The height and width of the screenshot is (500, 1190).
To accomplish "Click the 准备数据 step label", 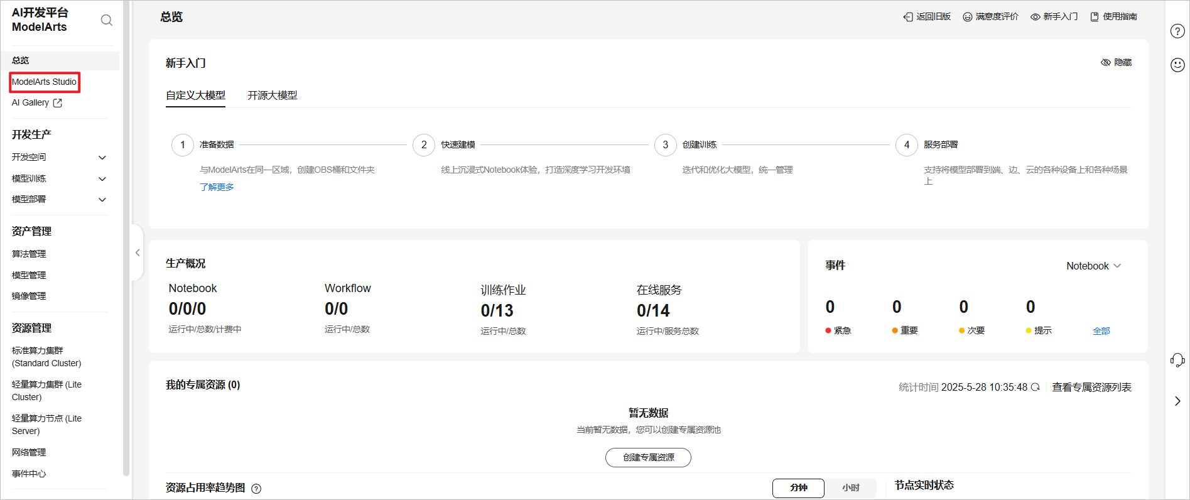I will click(x=217, y=145).
